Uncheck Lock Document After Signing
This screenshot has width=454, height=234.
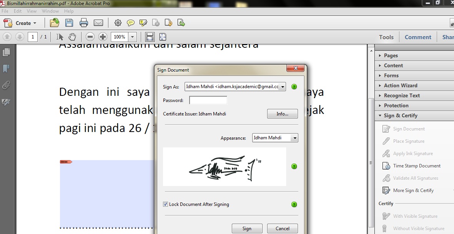(x=165, y=204)
